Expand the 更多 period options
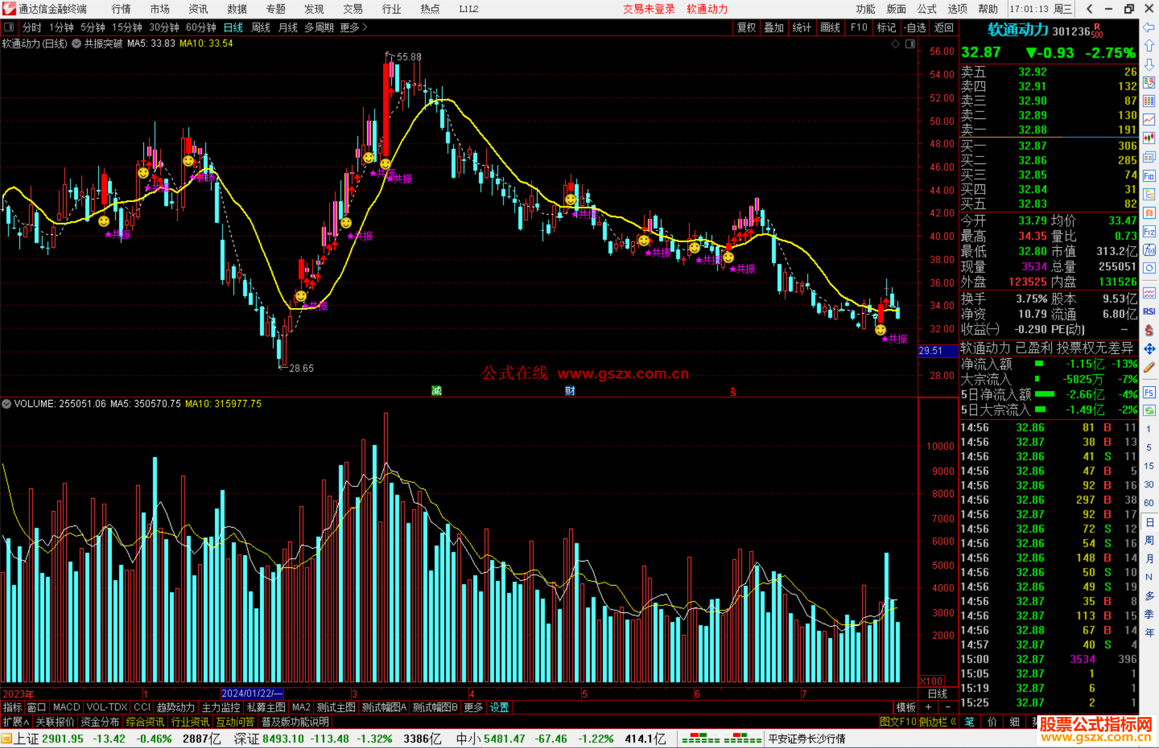The width and height of the screenshot is (1159, 748). [354, 27]
